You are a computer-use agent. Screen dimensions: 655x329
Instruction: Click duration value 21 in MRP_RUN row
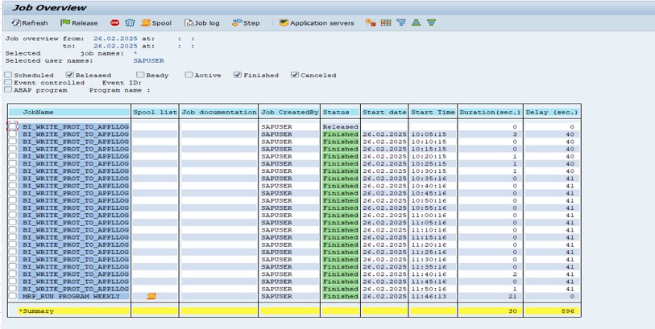pyautogui.click(x=513, y=297)
